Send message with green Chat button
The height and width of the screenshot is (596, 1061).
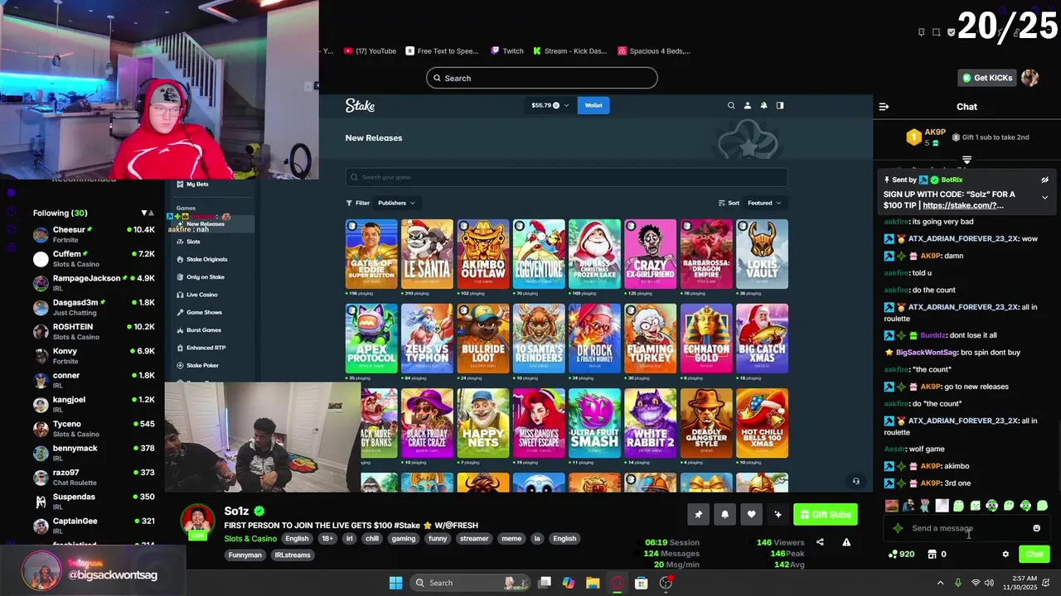(1034, 555)
